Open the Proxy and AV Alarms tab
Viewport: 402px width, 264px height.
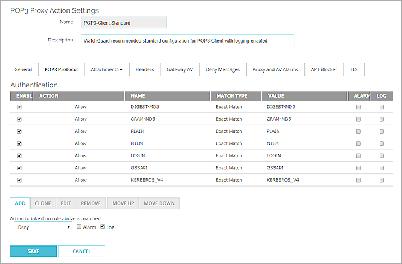tap(275, 70)
